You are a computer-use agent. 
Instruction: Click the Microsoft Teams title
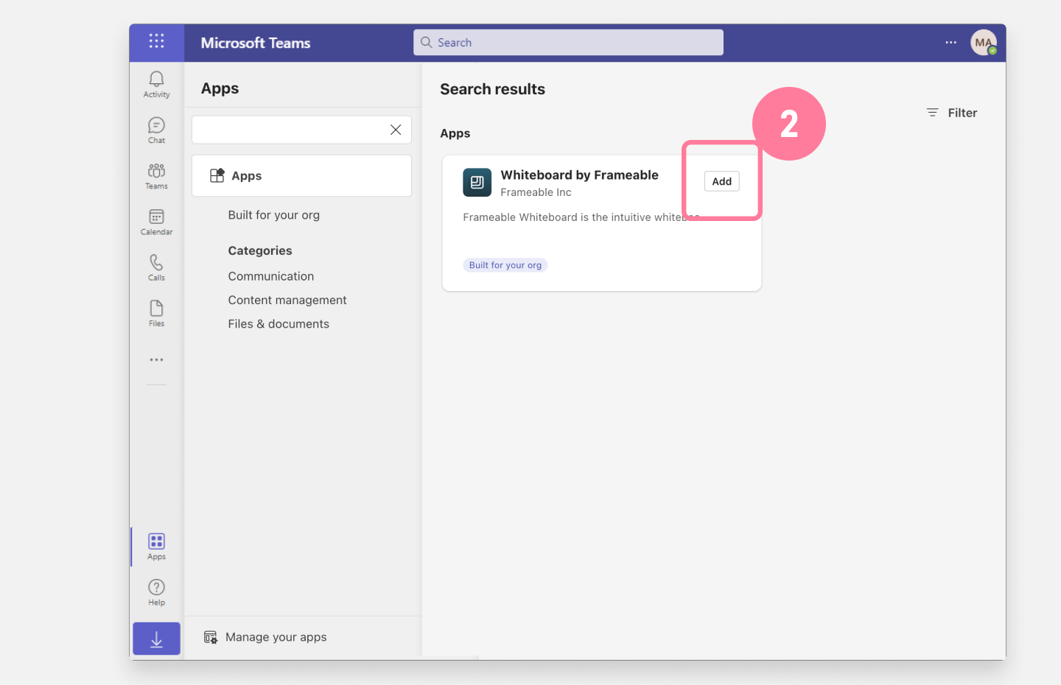[256, 43]
